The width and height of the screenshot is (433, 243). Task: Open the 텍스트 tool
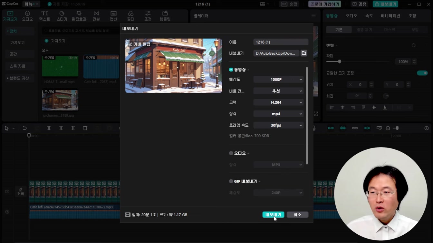point(44,16)
